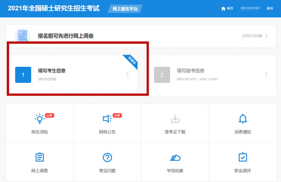Click the home icon next to 首页
281x182 pixels.
point(223,8)
